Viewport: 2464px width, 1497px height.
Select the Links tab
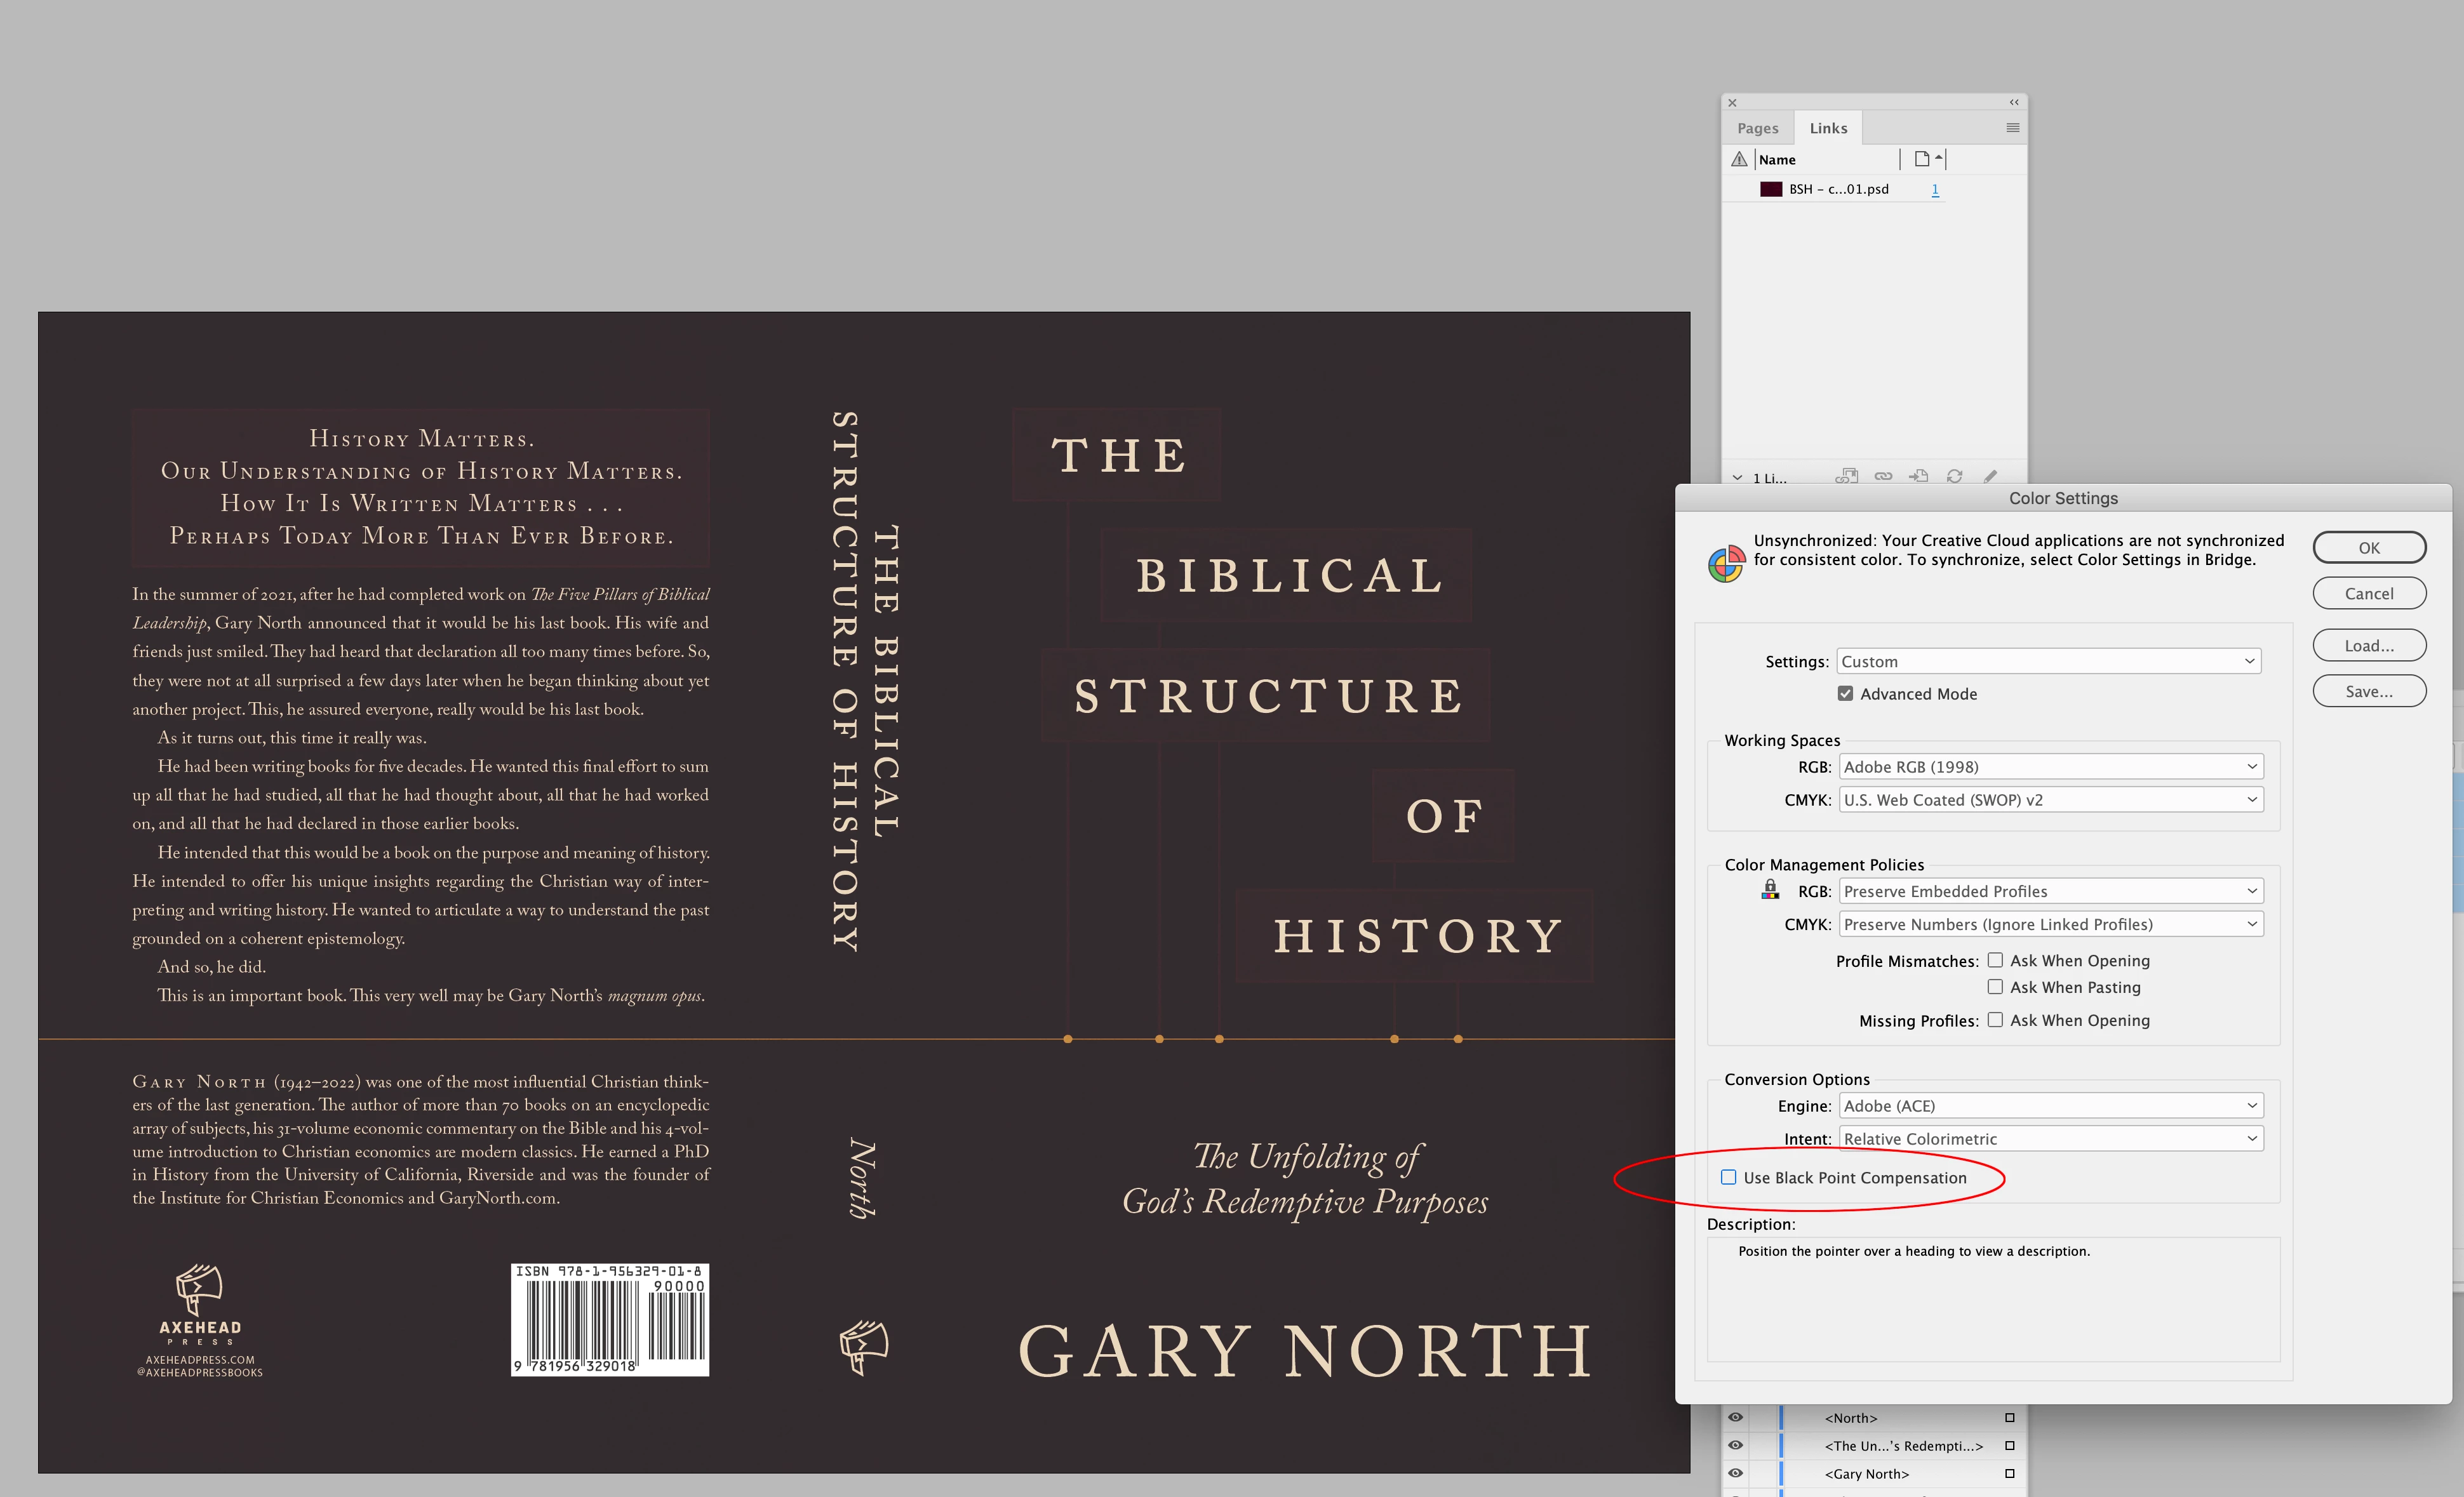coord(1828,128)
